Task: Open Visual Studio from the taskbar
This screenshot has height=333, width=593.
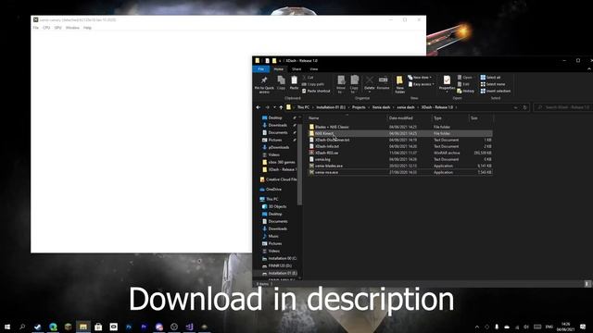Action: [x=189, y=327]
